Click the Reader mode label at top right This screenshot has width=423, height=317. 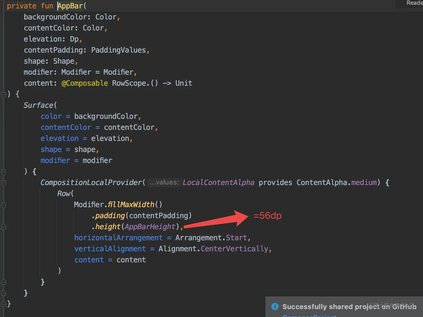[x=415, y=3]
